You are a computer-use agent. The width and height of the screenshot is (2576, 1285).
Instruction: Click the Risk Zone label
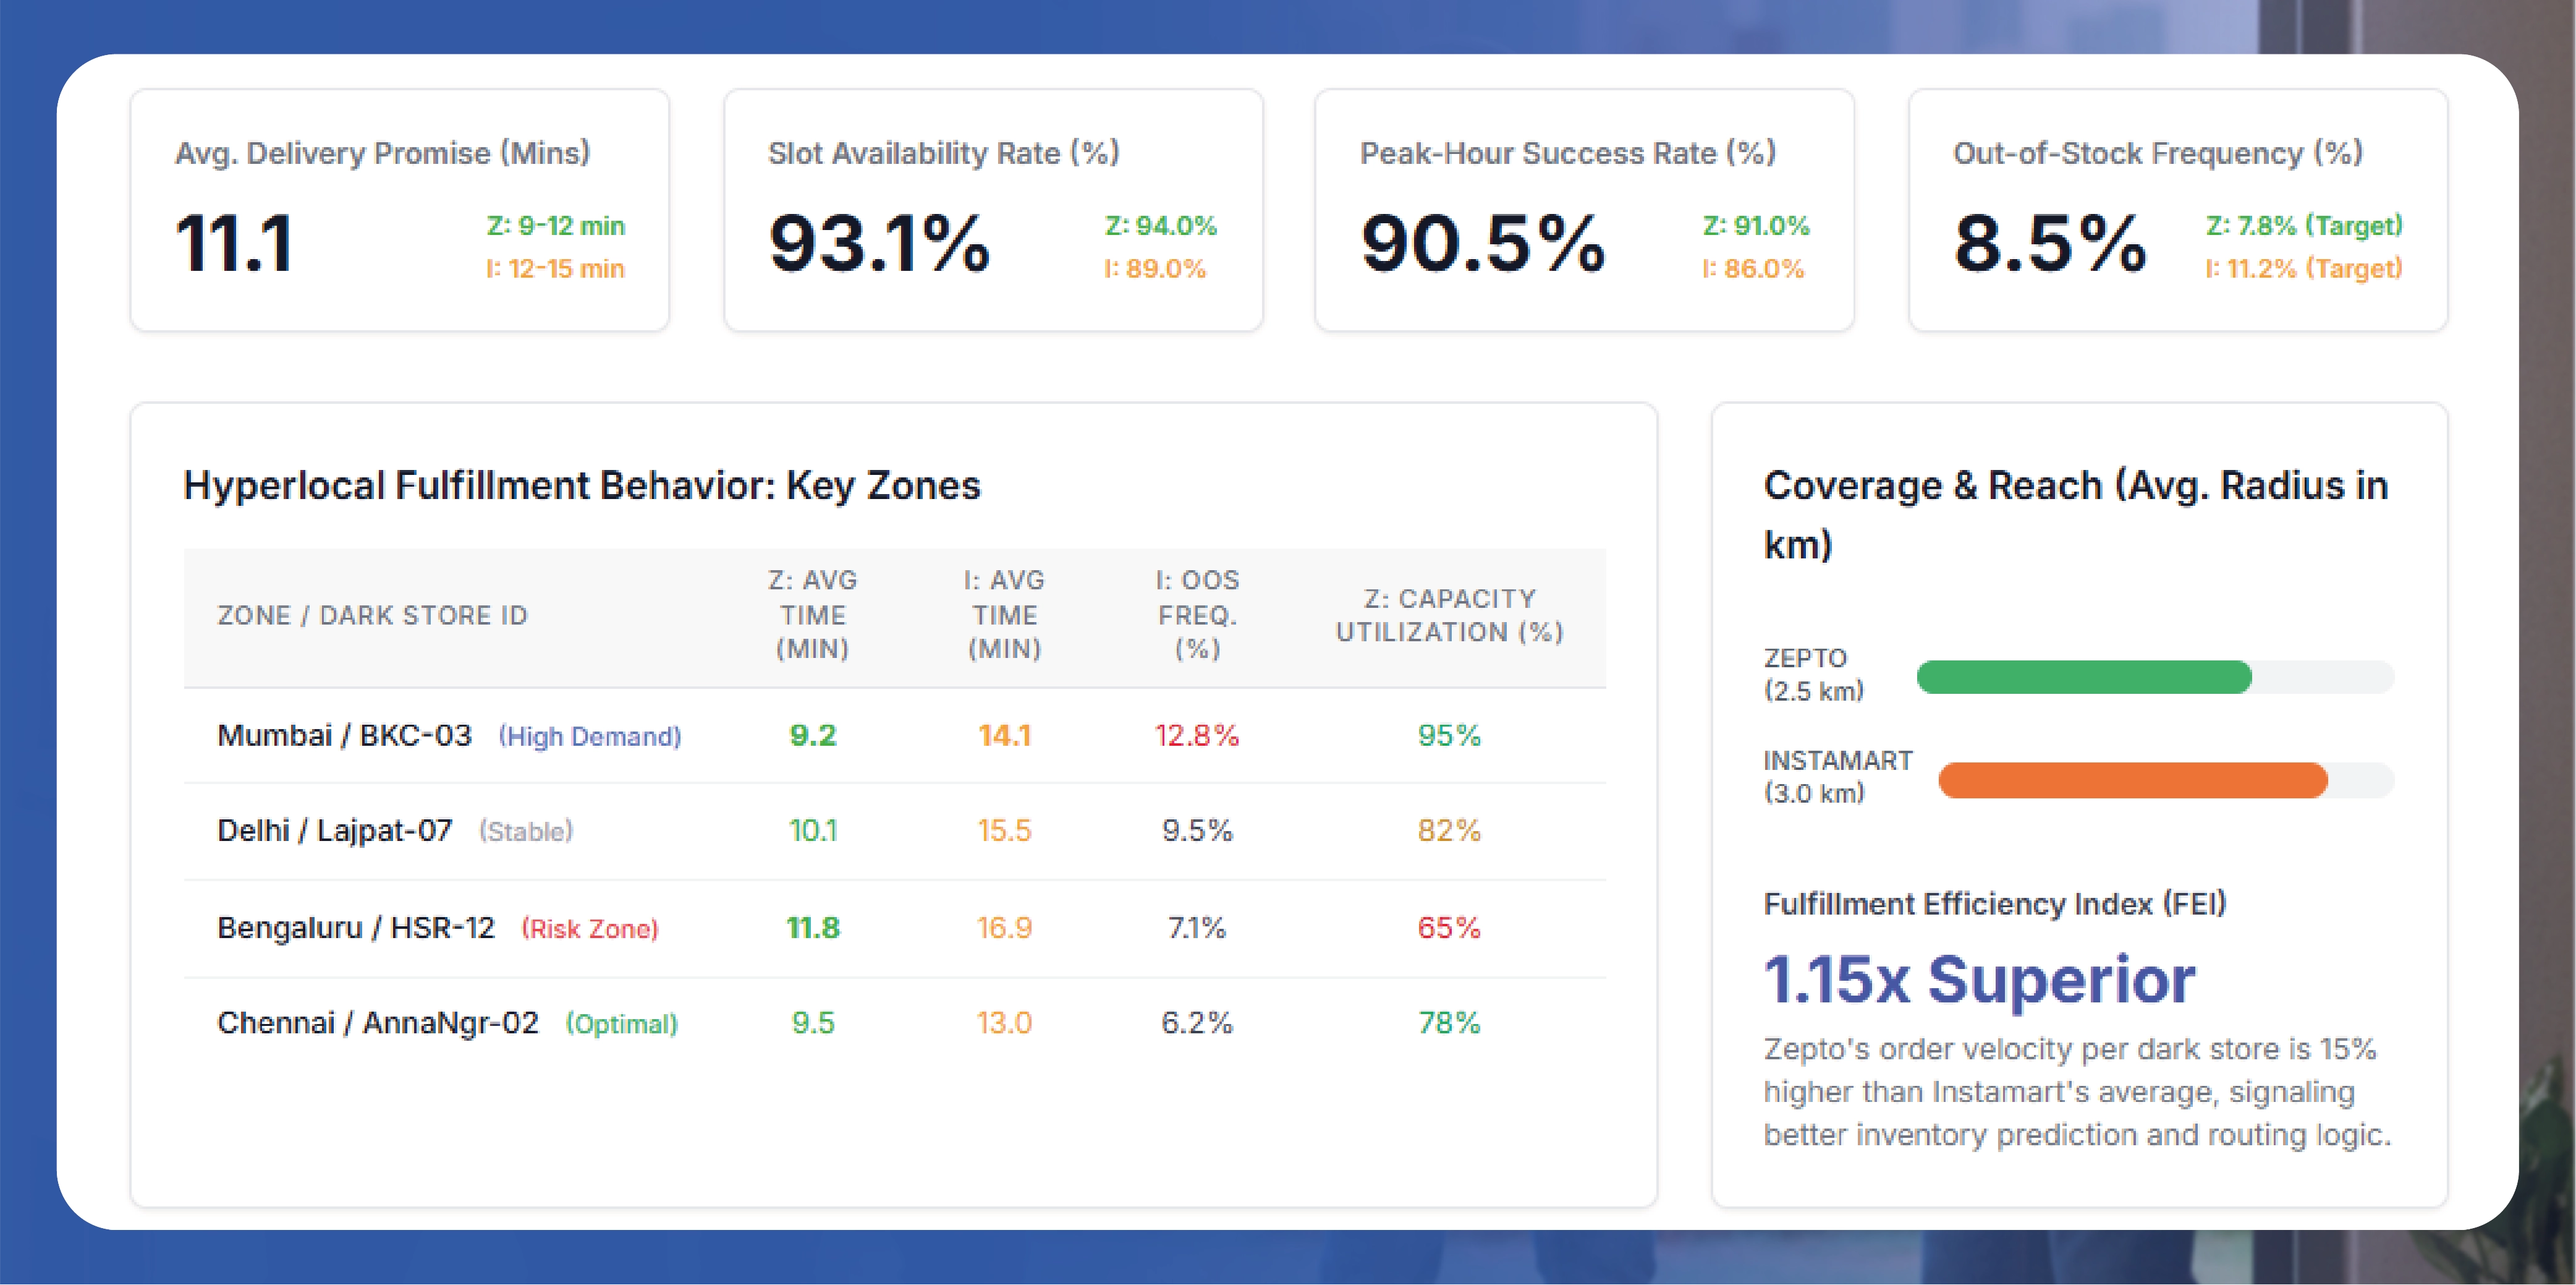coord(589,929)
